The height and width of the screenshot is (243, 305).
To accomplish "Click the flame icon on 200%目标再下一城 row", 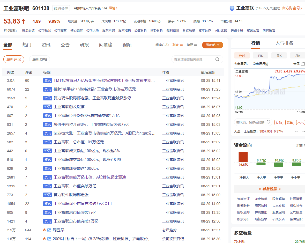I will tap(44, 239).
